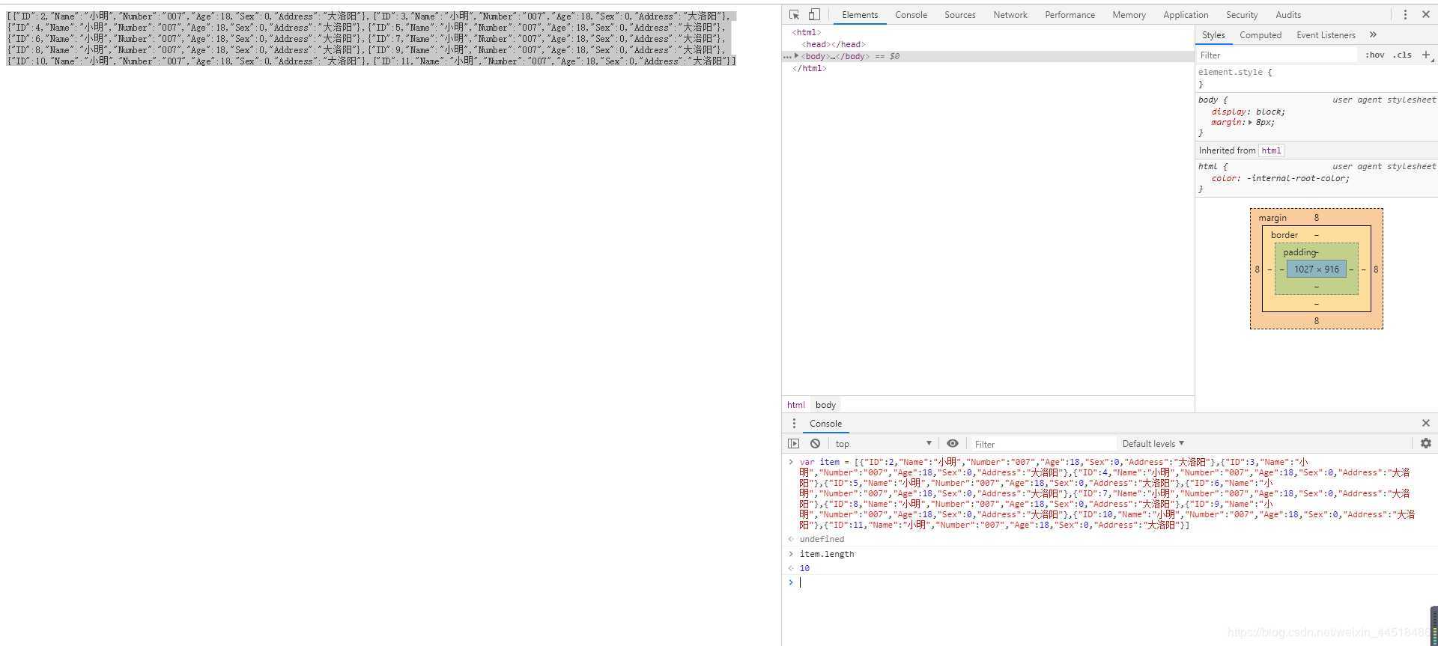
Task: Show the console sidebar
Action: tap(794, 444)
